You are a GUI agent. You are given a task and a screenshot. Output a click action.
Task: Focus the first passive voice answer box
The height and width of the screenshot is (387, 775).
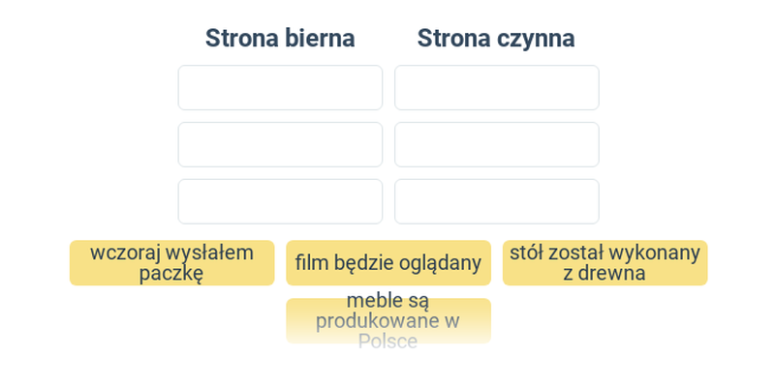tap(280, 87)
